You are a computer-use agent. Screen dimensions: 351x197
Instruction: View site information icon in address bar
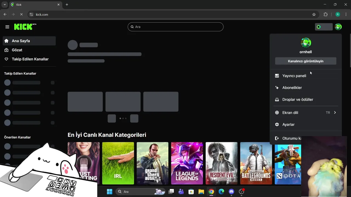[31, 15]
